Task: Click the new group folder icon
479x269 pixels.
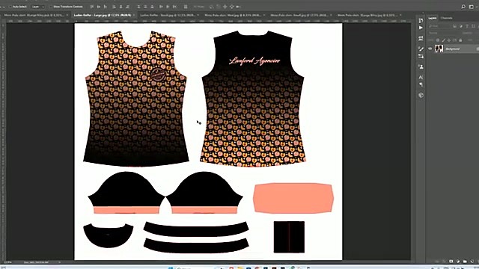Action: point(465,262)
